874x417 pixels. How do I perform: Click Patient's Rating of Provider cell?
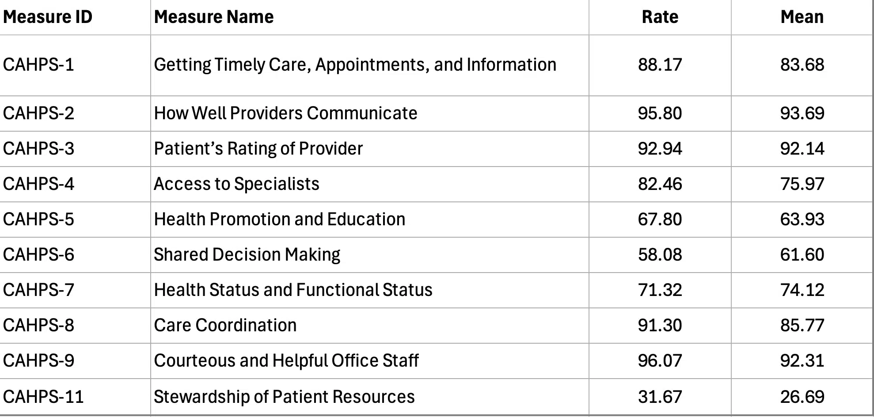[369, 149]
